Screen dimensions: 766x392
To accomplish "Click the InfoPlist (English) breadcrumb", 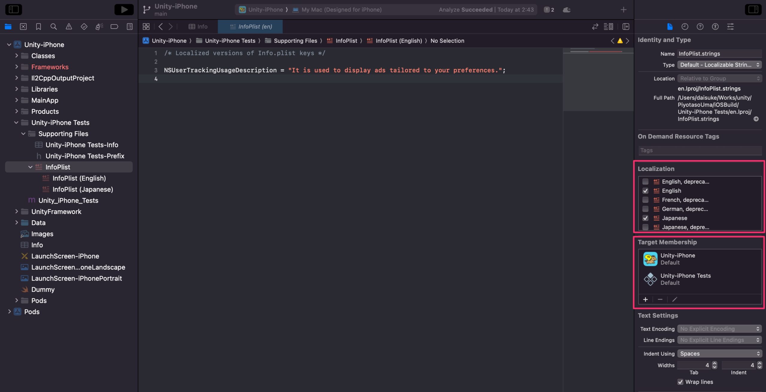I will [x=395, y=41].
